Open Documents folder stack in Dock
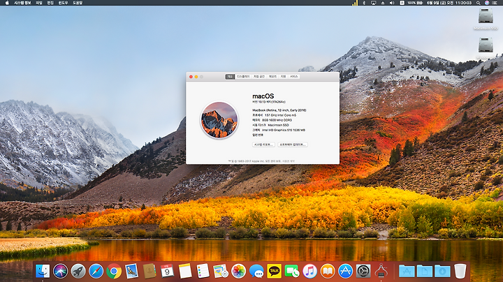 coord(425,271)
